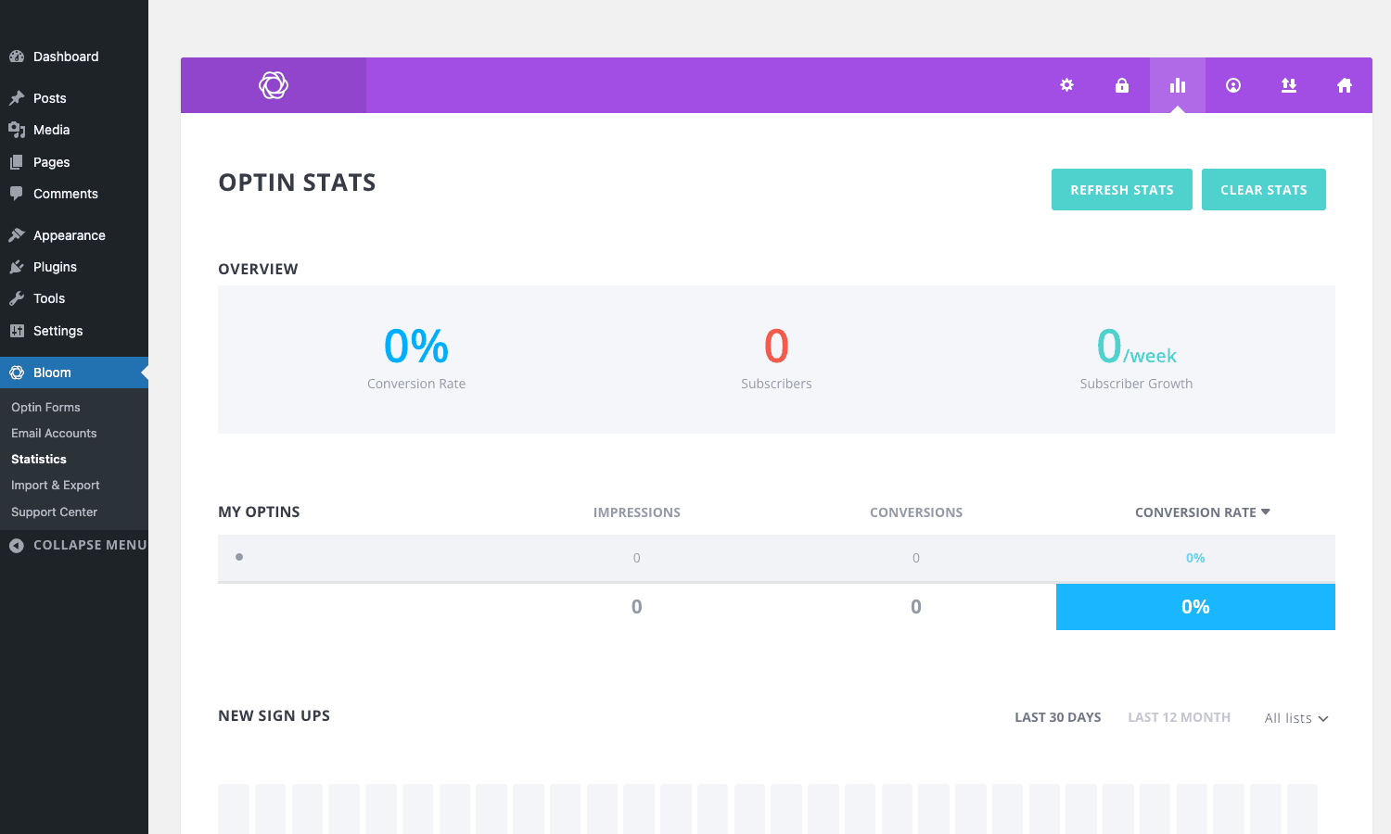Click the CLEAR STATS button

tap(1264, 189)
